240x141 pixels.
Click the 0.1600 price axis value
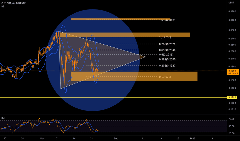click(232, 80)
